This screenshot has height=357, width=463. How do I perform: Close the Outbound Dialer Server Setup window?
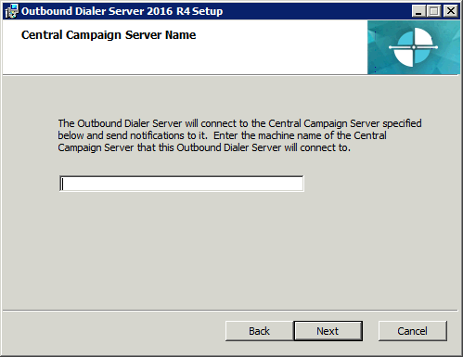(x=451, y=11)
